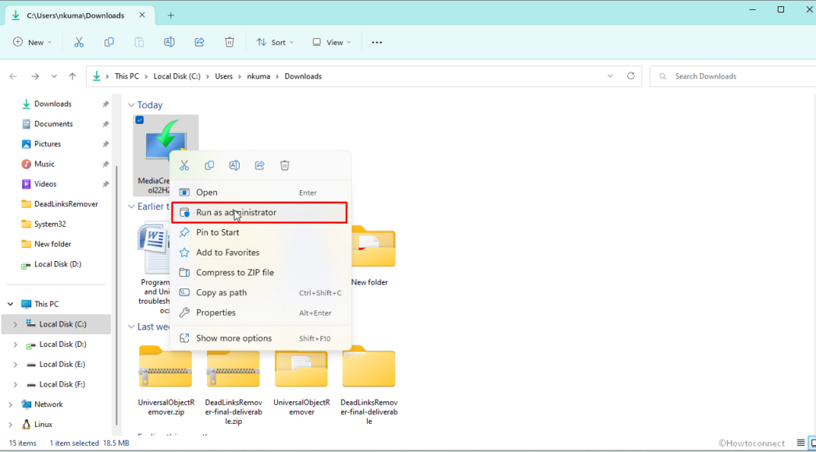Click the Cut icon in the context menu
Viewport: 816px width, 452px height.
point(184,165)
